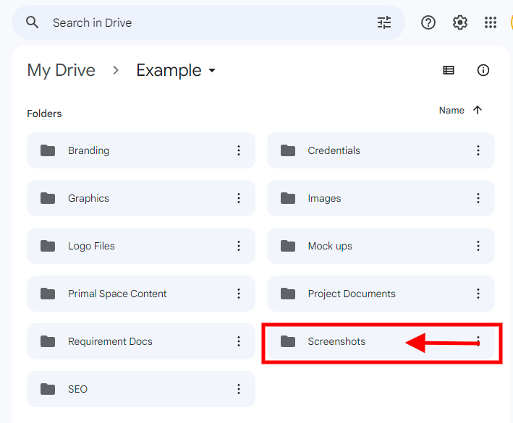Open more actions for Credentials folder
513x423 pixels.
pyautogui.click(x=478, y=150)
